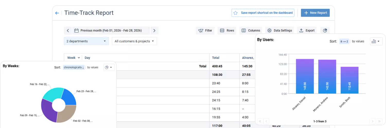Viewport: 386px width, 128px height.
Task: Sort By Users chart a to z
Action: pos(344,41)
